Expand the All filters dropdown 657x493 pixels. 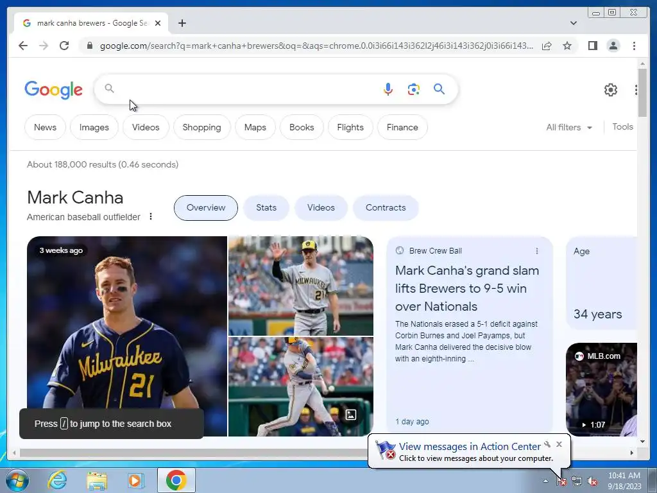click(569, 127)
